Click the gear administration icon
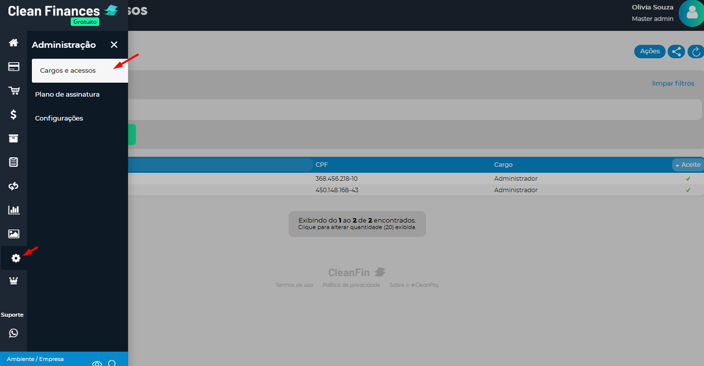 tap(15, 258)
